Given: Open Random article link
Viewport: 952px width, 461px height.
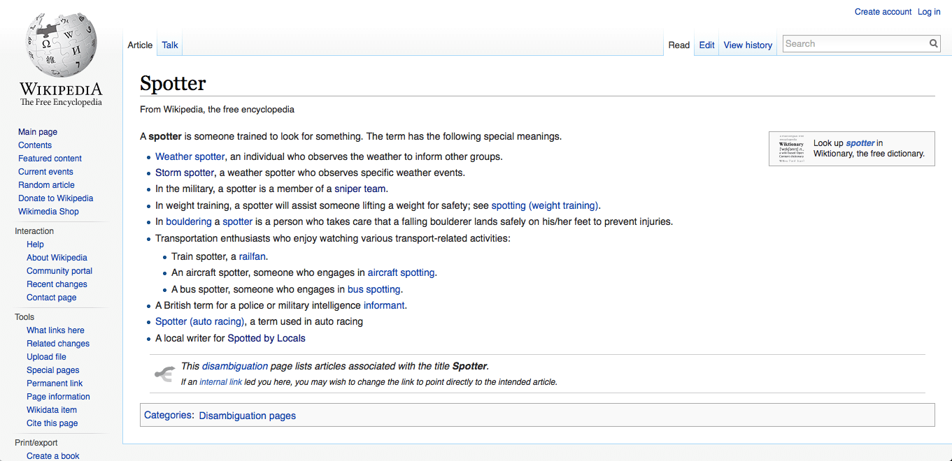Looking at the screenshot, I should pos(46,185).
